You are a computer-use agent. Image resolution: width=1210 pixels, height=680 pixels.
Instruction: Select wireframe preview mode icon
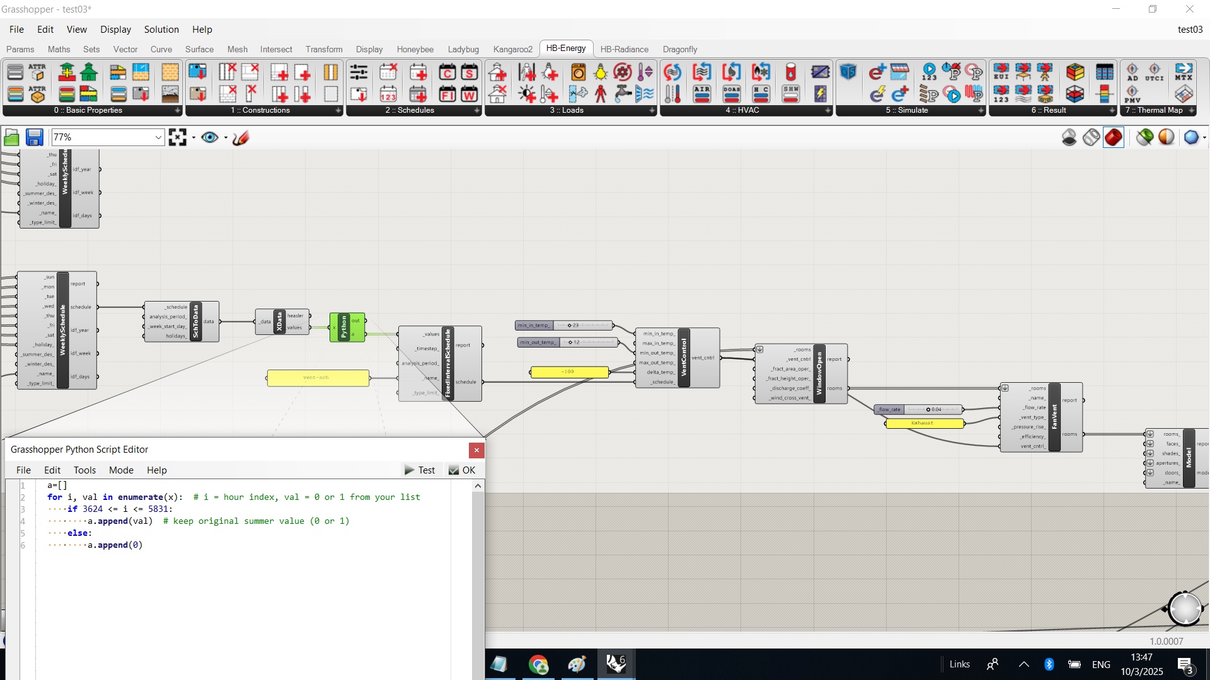click(1092, 137)
